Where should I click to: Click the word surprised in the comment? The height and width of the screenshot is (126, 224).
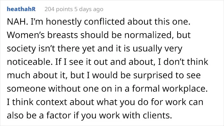[153, 75]
